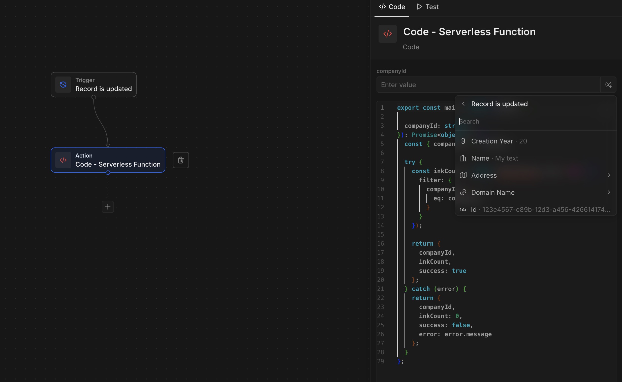Click the variable picker icon in companyId field

click(608, 85)
